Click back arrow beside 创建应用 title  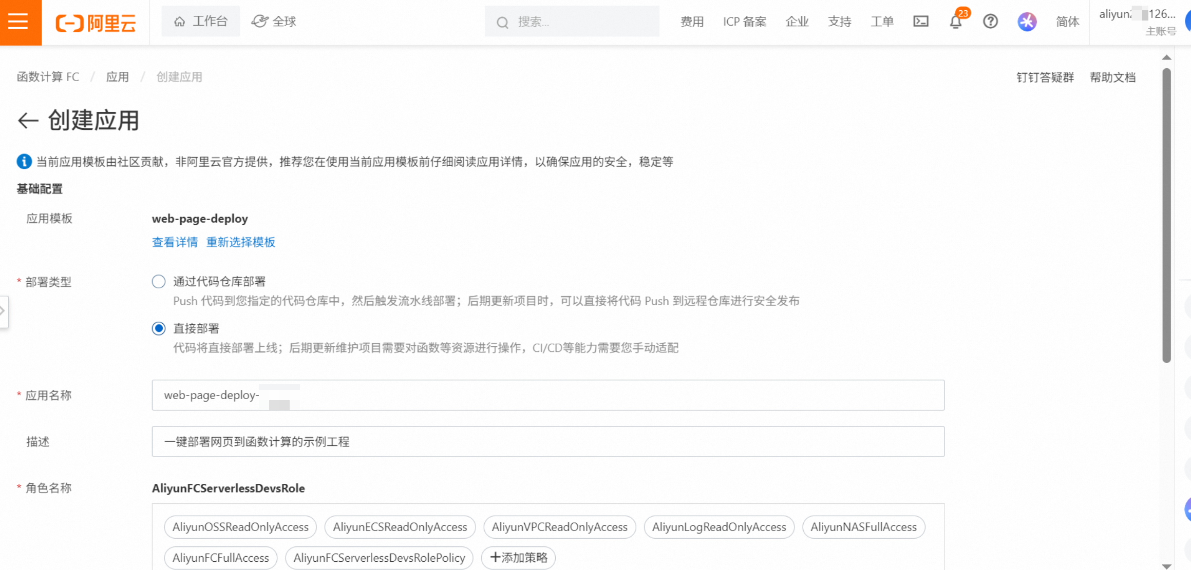click(x=28, y=121)
